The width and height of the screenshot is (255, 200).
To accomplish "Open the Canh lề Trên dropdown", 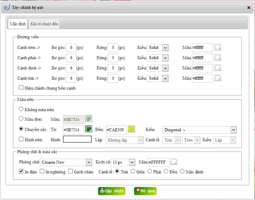I will [191, 140].
